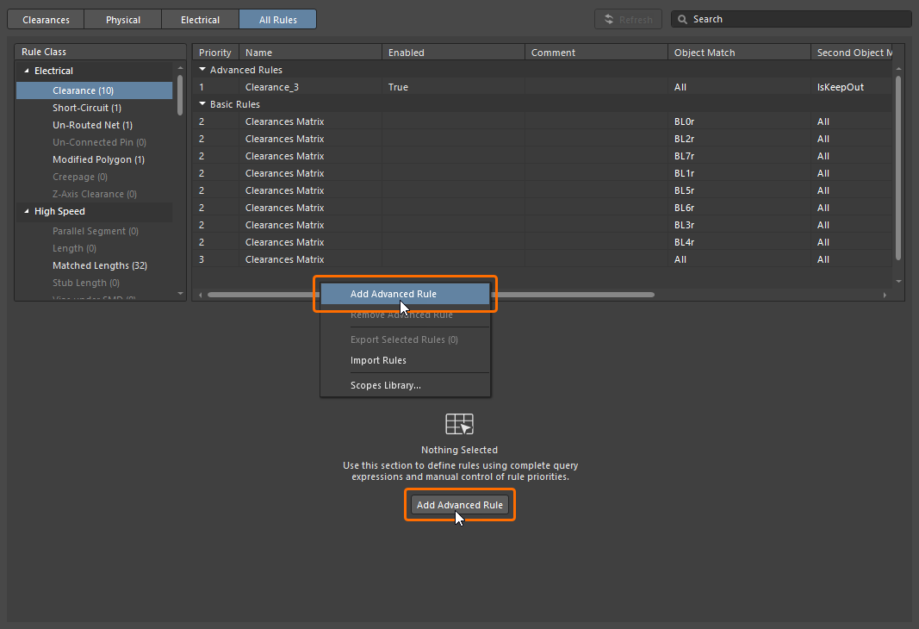
Task: Click the Nothing Selected table icon
Action: click(460, 424)
